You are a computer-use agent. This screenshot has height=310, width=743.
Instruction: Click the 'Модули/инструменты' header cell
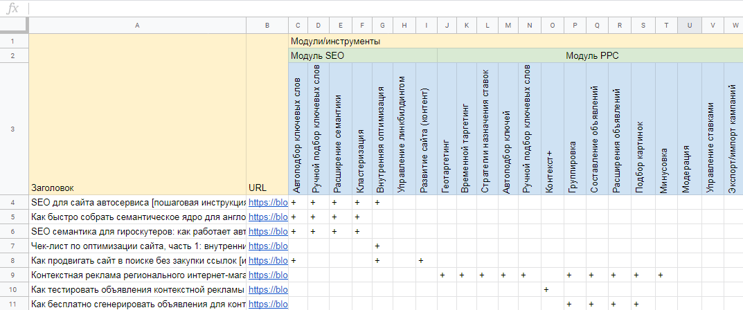(x=516, y=42)
